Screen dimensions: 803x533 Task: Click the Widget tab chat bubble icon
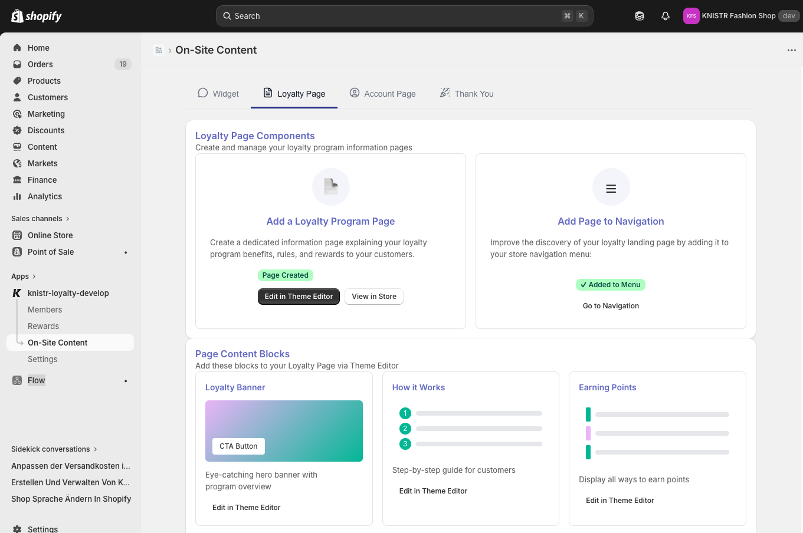(x=203, y=93)
